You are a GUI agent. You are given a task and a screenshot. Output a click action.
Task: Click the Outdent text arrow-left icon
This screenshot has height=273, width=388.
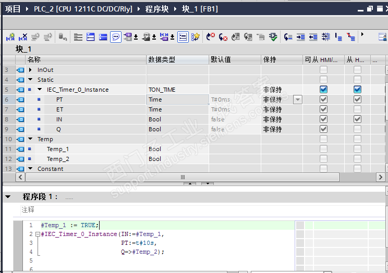click(313, 37)
